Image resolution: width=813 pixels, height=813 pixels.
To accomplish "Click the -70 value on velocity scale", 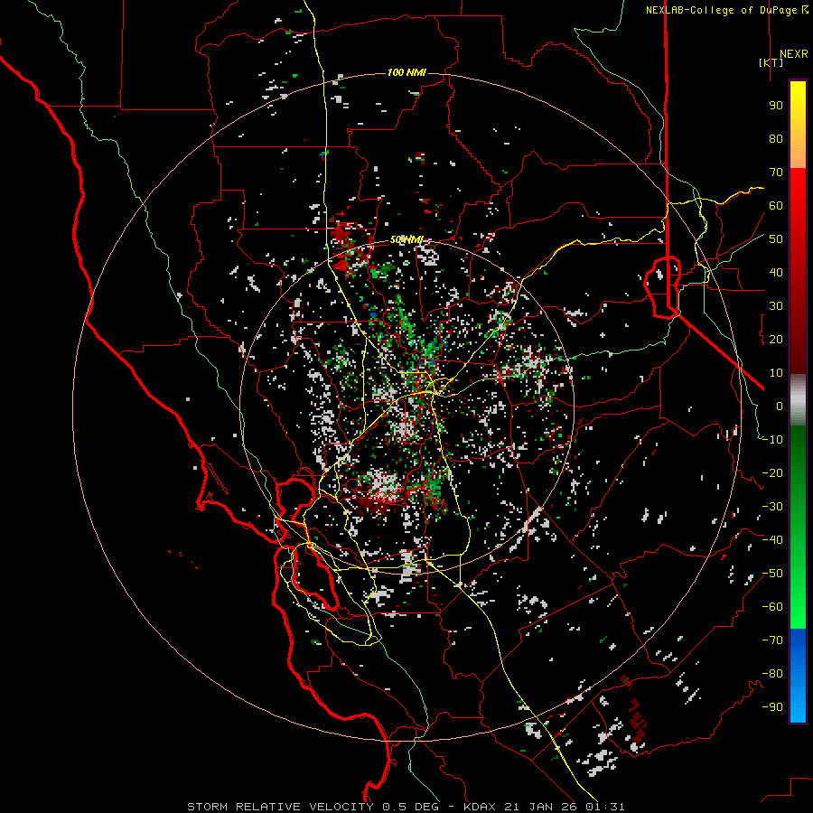I will pos(772,640).
